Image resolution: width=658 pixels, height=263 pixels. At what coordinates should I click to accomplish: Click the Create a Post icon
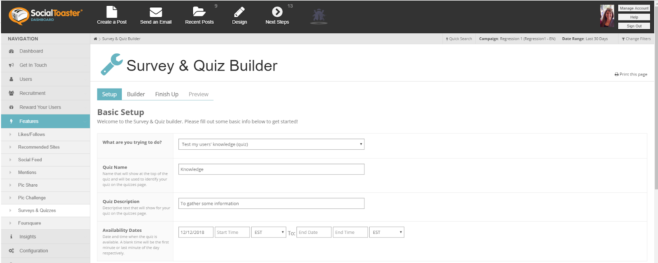coord(112,11)
